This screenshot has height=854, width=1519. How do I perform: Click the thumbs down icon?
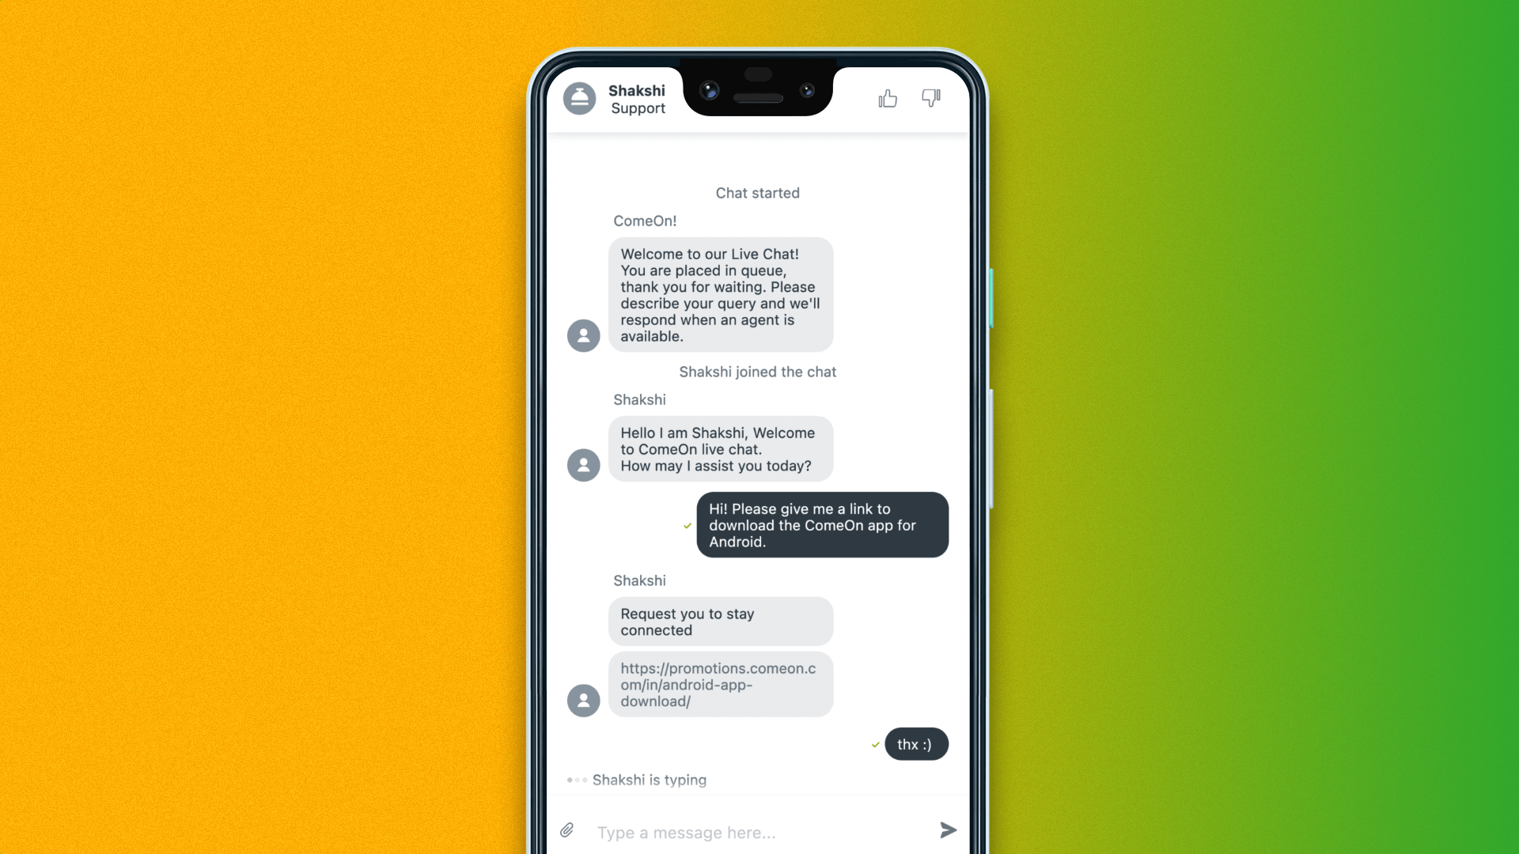(930, 97)
